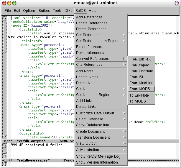Convert references From ISI

(141, 77)
